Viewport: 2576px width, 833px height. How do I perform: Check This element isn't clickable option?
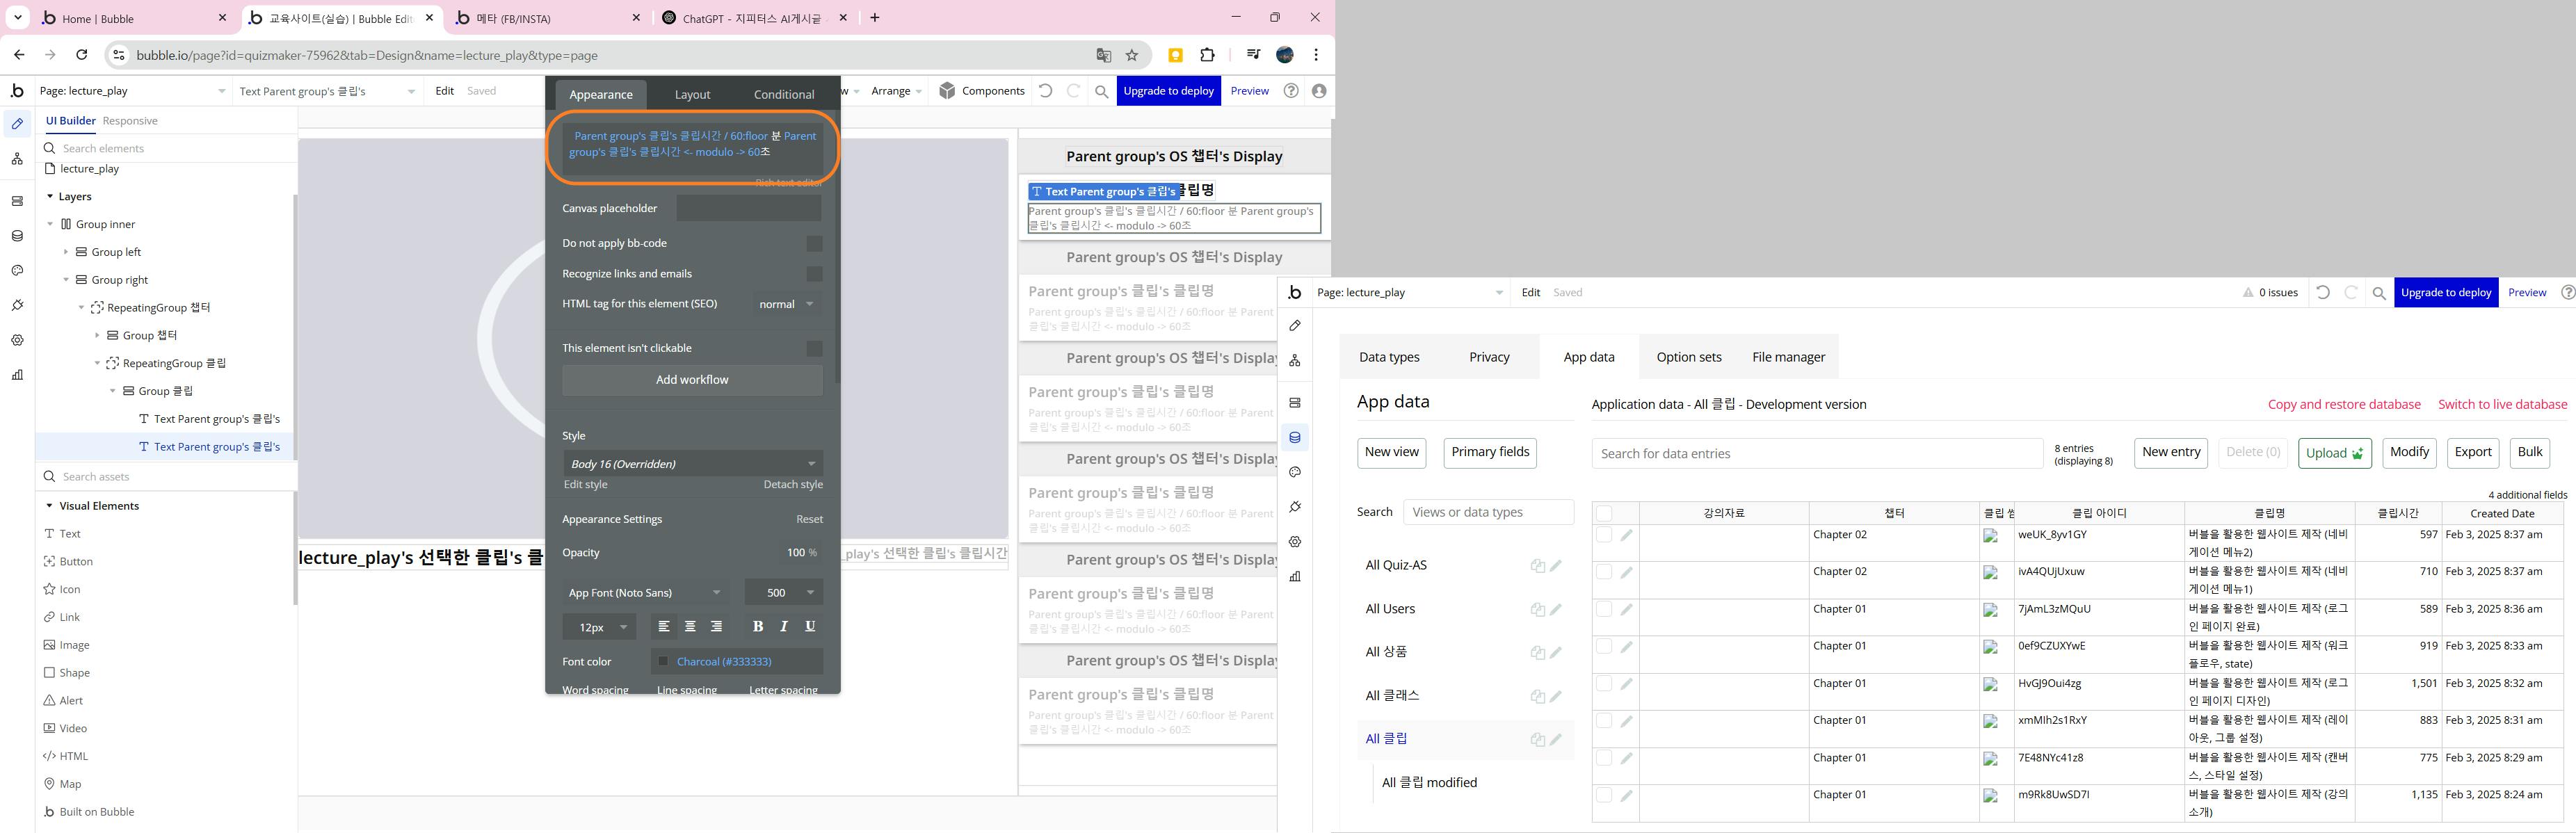tap(814, 349)
